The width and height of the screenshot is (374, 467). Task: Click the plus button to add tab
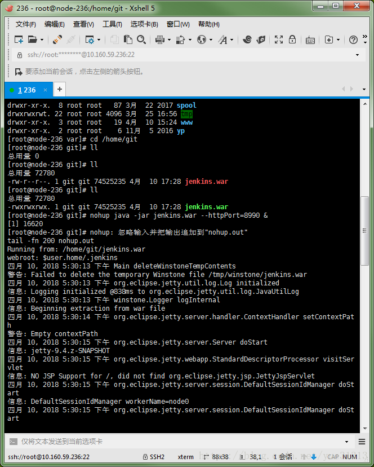(60, 89)
